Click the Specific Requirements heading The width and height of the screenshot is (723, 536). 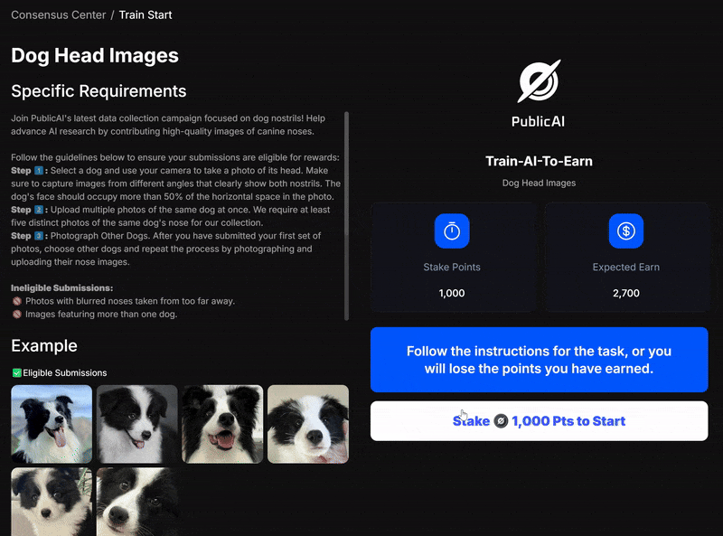pyautogui.click(x=99, y=91)
